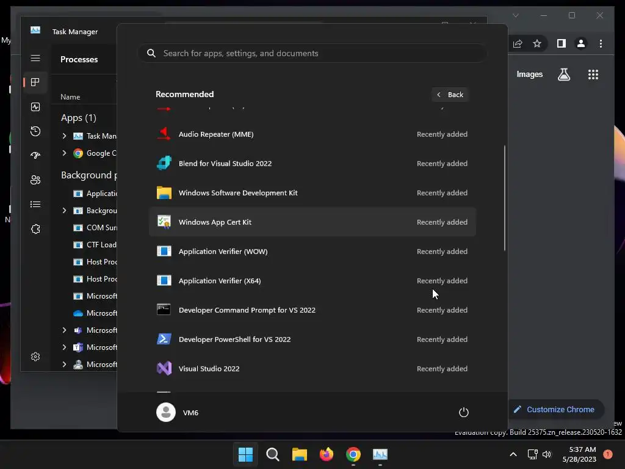625x469 pixels.
Task: Open Developer PowerShell for VS 2022
Action: pos(312,340)
